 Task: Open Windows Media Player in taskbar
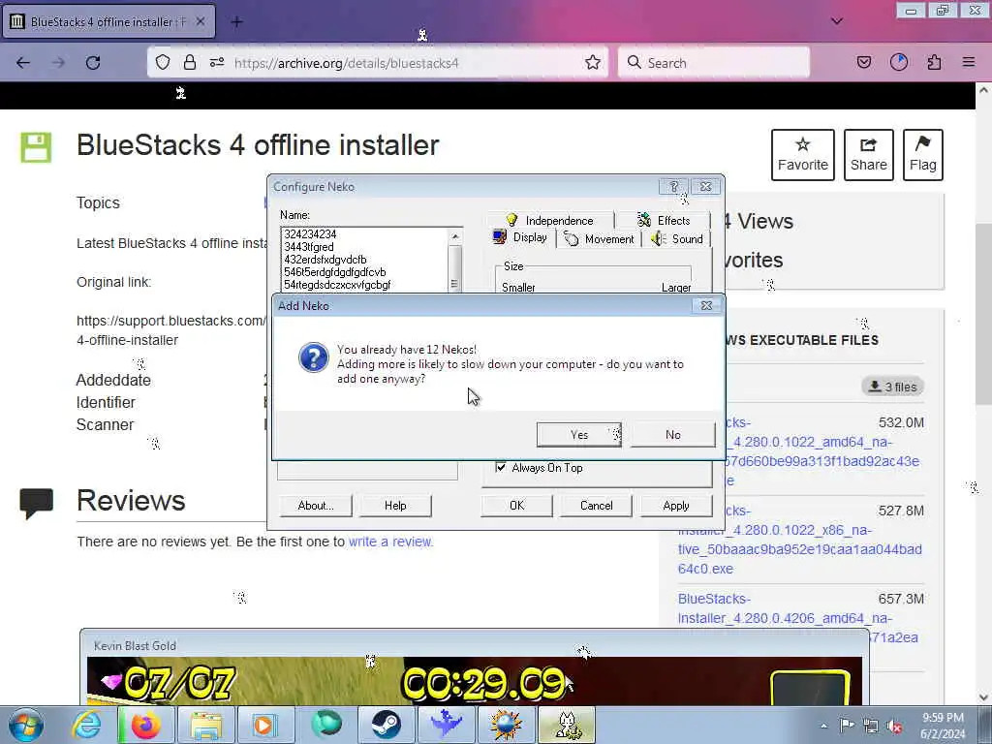(x=264, y=725)
